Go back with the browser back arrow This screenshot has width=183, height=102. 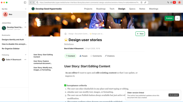(31, 3)
